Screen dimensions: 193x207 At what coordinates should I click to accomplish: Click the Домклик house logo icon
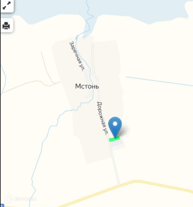[9, 199]
